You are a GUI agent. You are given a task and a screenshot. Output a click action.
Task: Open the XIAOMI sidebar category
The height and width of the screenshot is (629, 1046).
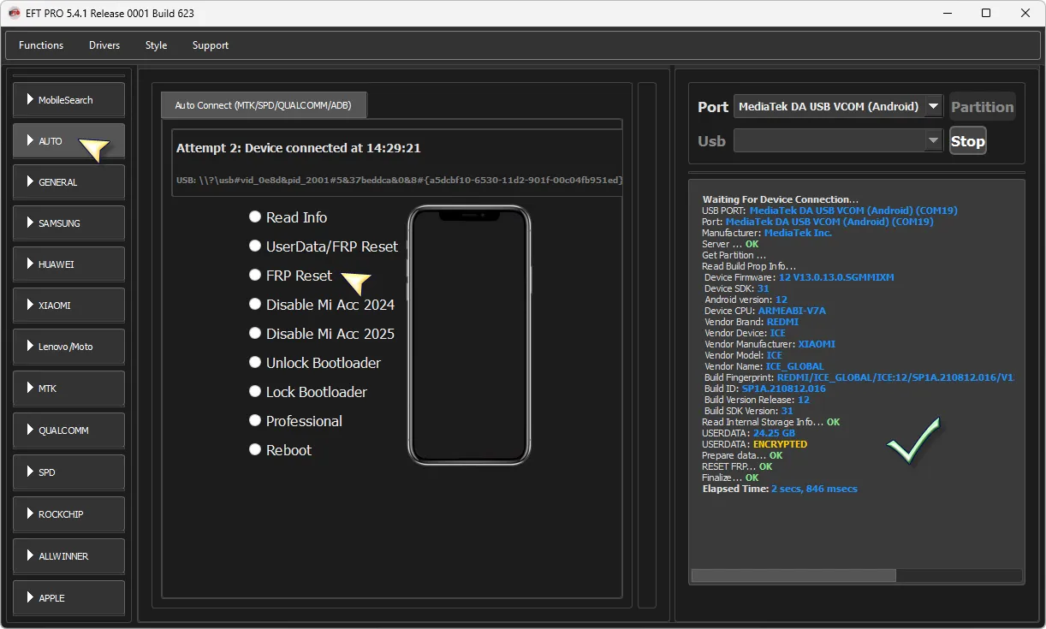click(x=69, y=306)
